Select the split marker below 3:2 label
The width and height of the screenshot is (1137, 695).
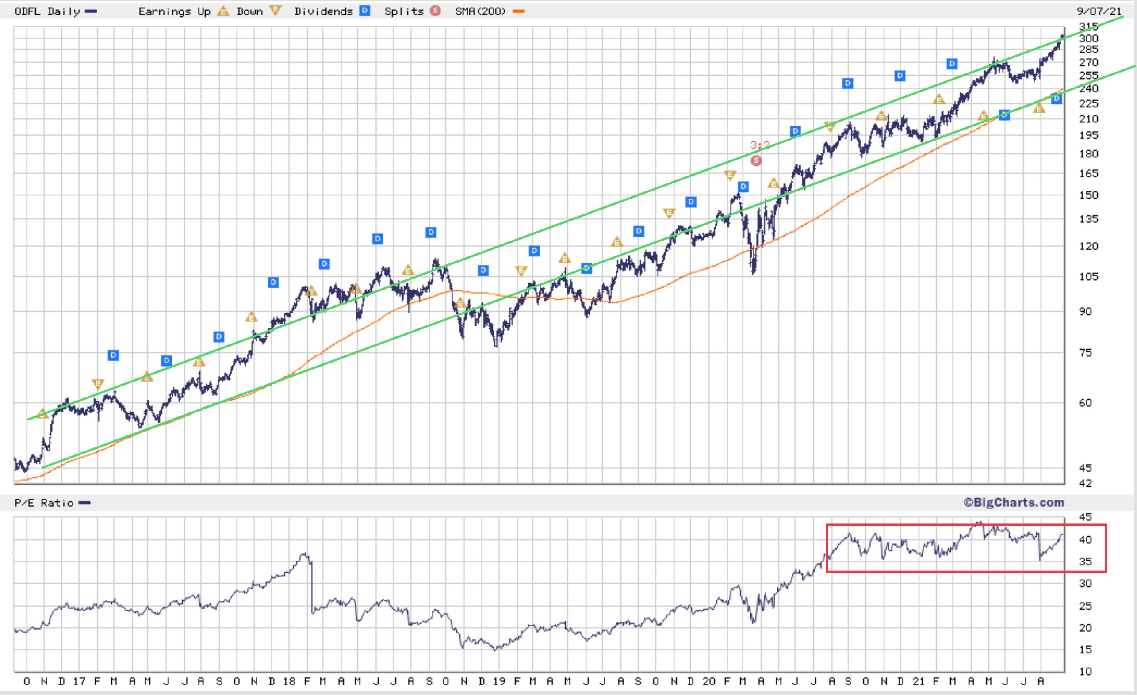point(756,160)
